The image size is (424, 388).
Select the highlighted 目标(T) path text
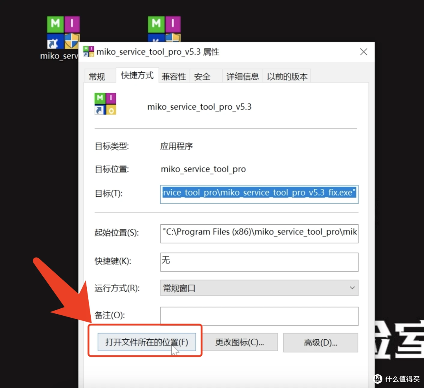(259, 194)
